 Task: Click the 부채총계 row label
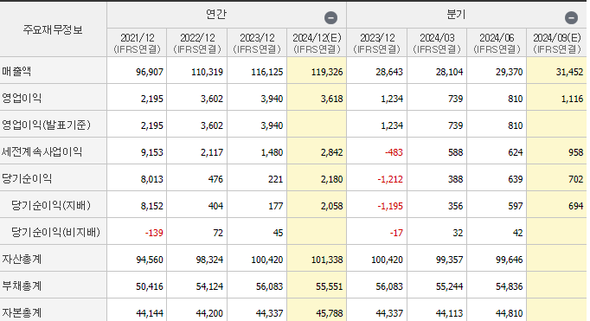pos(22,286)
